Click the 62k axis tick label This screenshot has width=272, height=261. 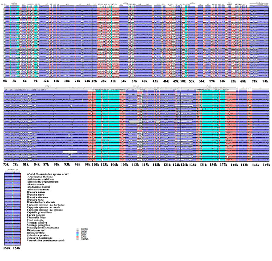click(x=222, y=81)
